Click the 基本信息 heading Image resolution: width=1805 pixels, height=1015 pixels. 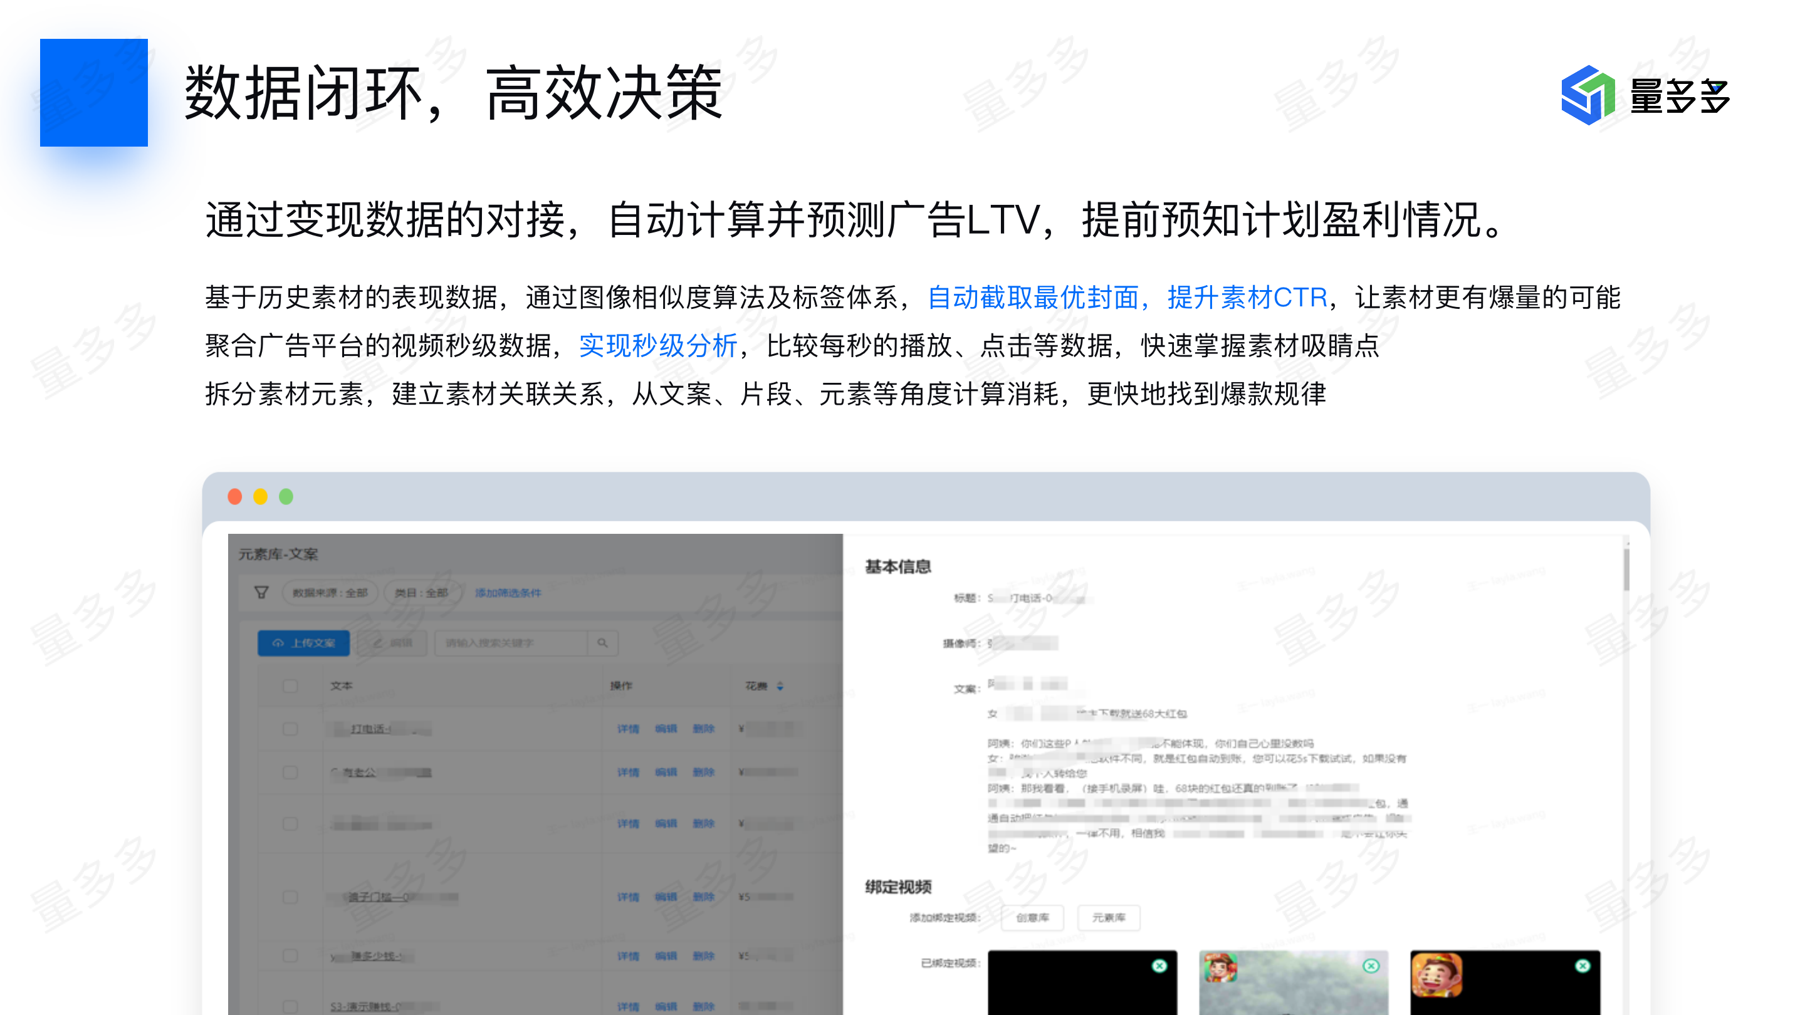click(x=897, y=566)
